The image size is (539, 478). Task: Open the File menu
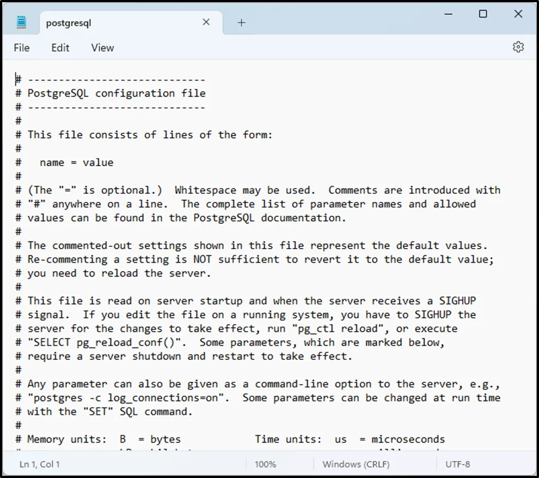22,48
